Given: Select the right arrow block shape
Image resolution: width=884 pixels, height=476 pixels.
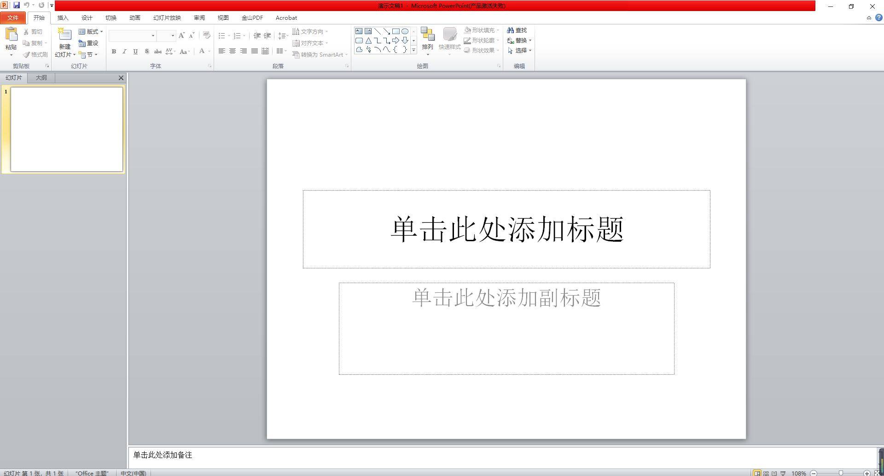Looking at the screenshot, I should pos(395,41).
